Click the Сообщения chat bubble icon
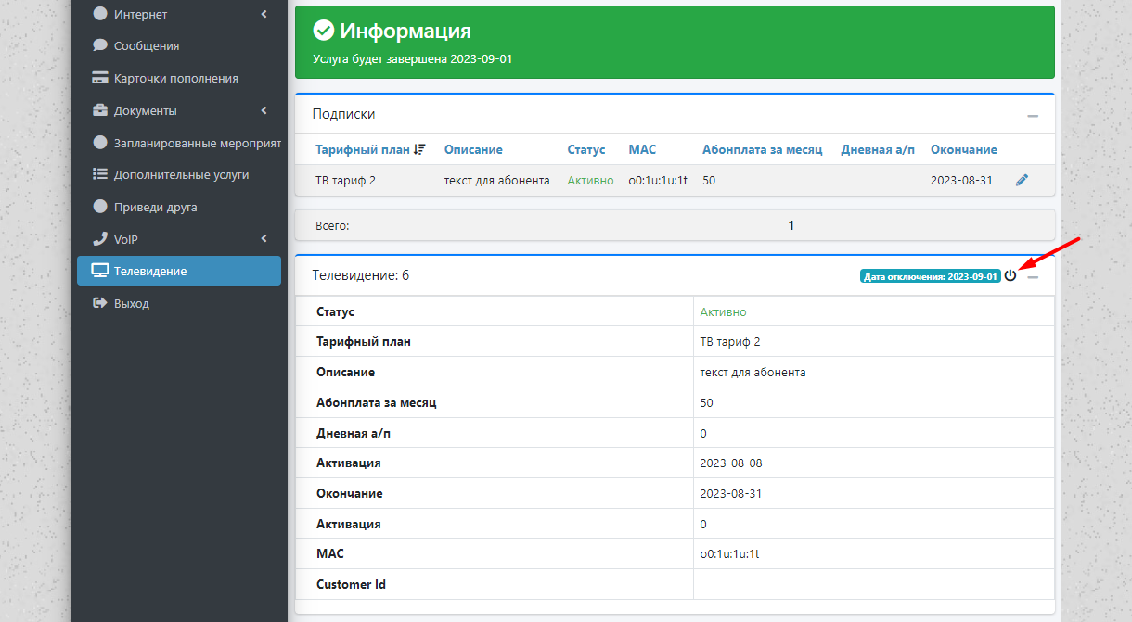 (100, 45)
